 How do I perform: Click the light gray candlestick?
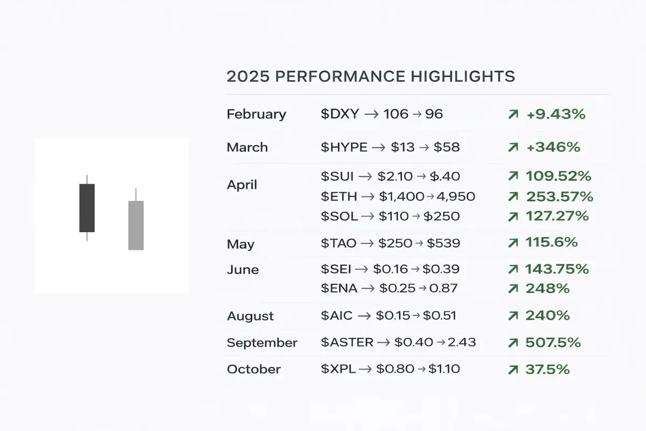[136, 225]
